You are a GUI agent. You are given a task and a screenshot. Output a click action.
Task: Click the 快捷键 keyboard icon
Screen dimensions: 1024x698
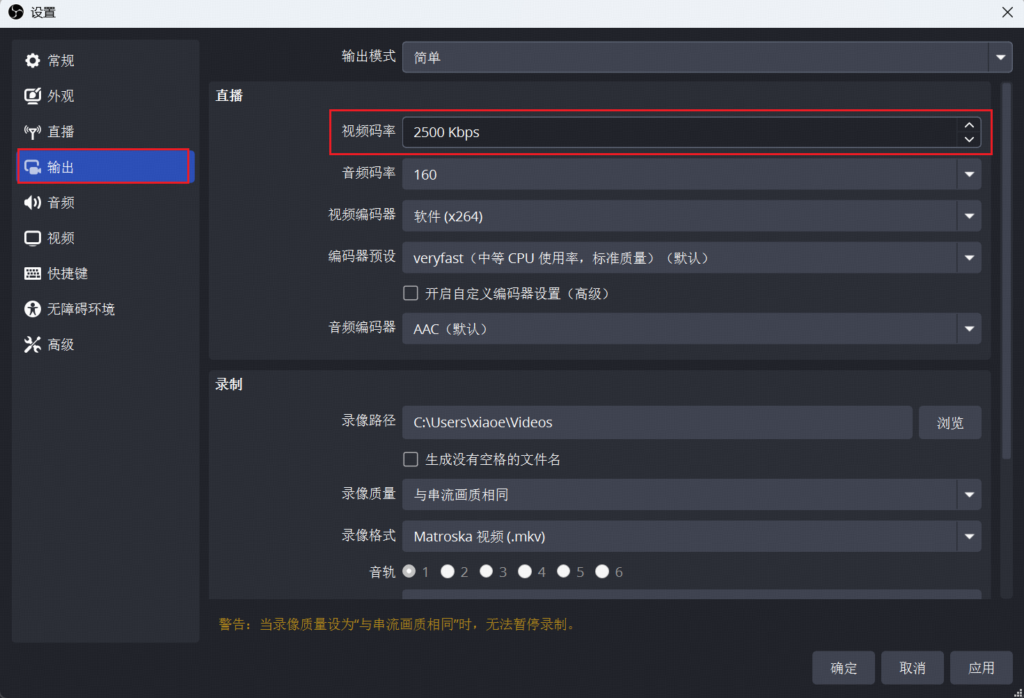(x=33, y=273)
